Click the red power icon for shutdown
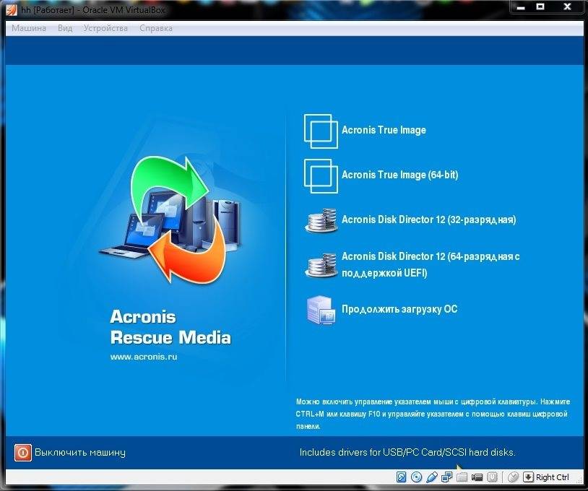Screen dimensions: 588x491 coord(23,453)
